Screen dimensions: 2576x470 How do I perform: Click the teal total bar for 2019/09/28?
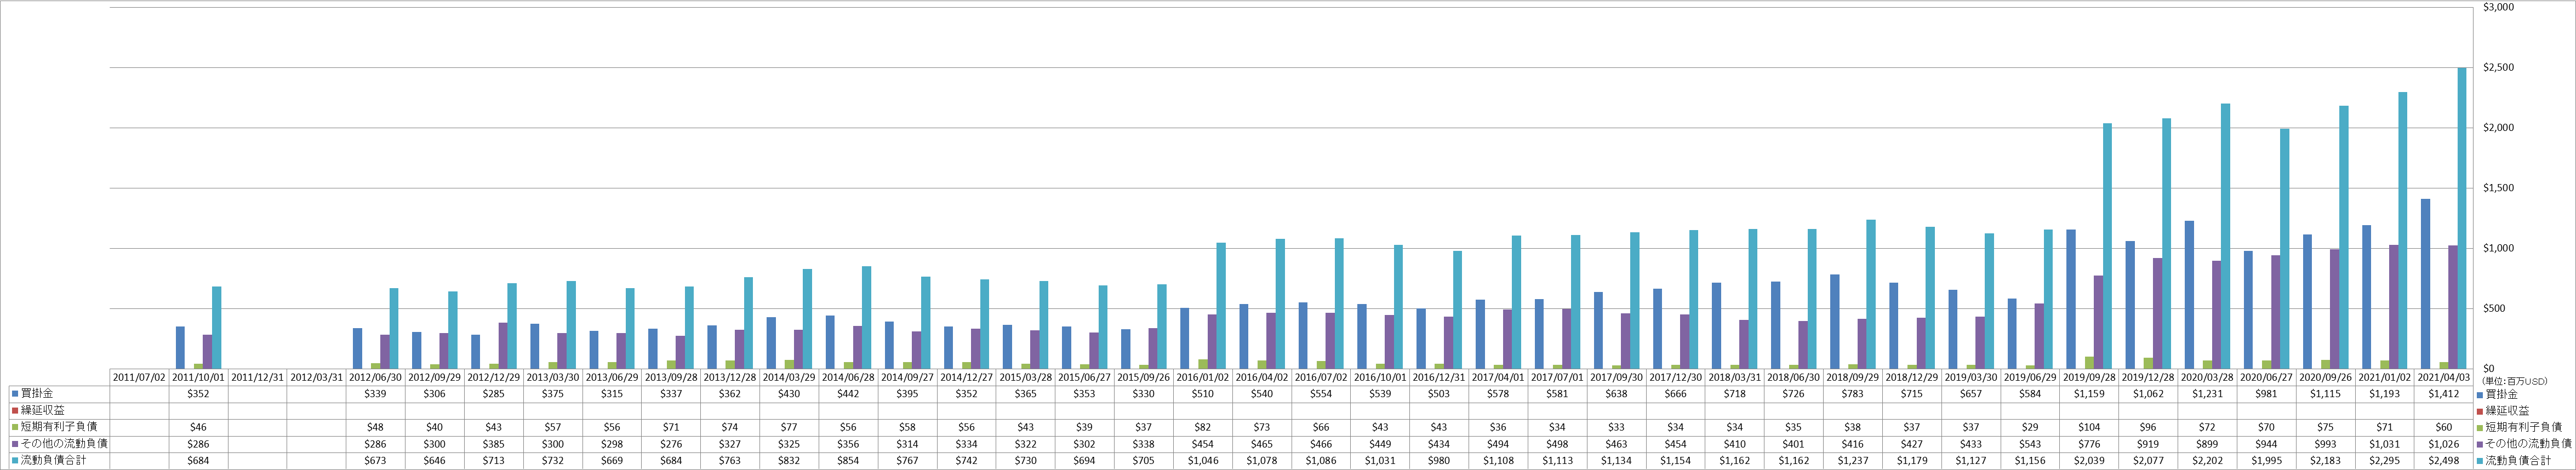(2107, 246)
